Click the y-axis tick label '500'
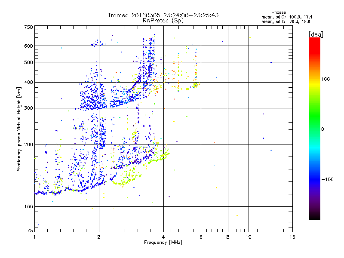Screen dimensions: 344x258 (x=28, y=62)
